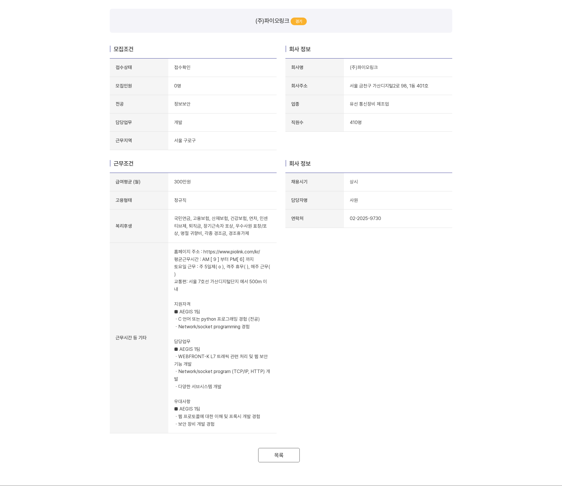562x486 pixels.
Task: Click the 토요일 근무 주 5일제 line
Action: click(222, 270)
